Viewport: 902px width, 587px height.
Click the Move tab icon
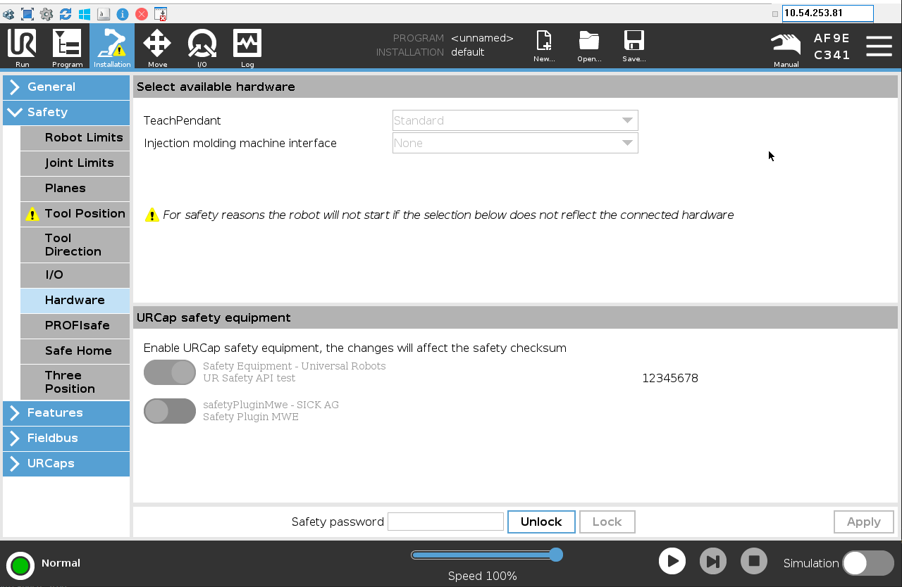(157, 45)
